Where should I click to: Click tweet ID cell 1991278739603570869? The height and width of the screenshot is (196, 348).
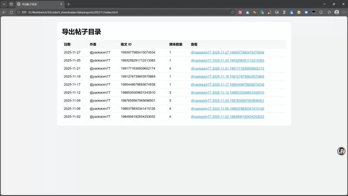click(x=138, y=77)
